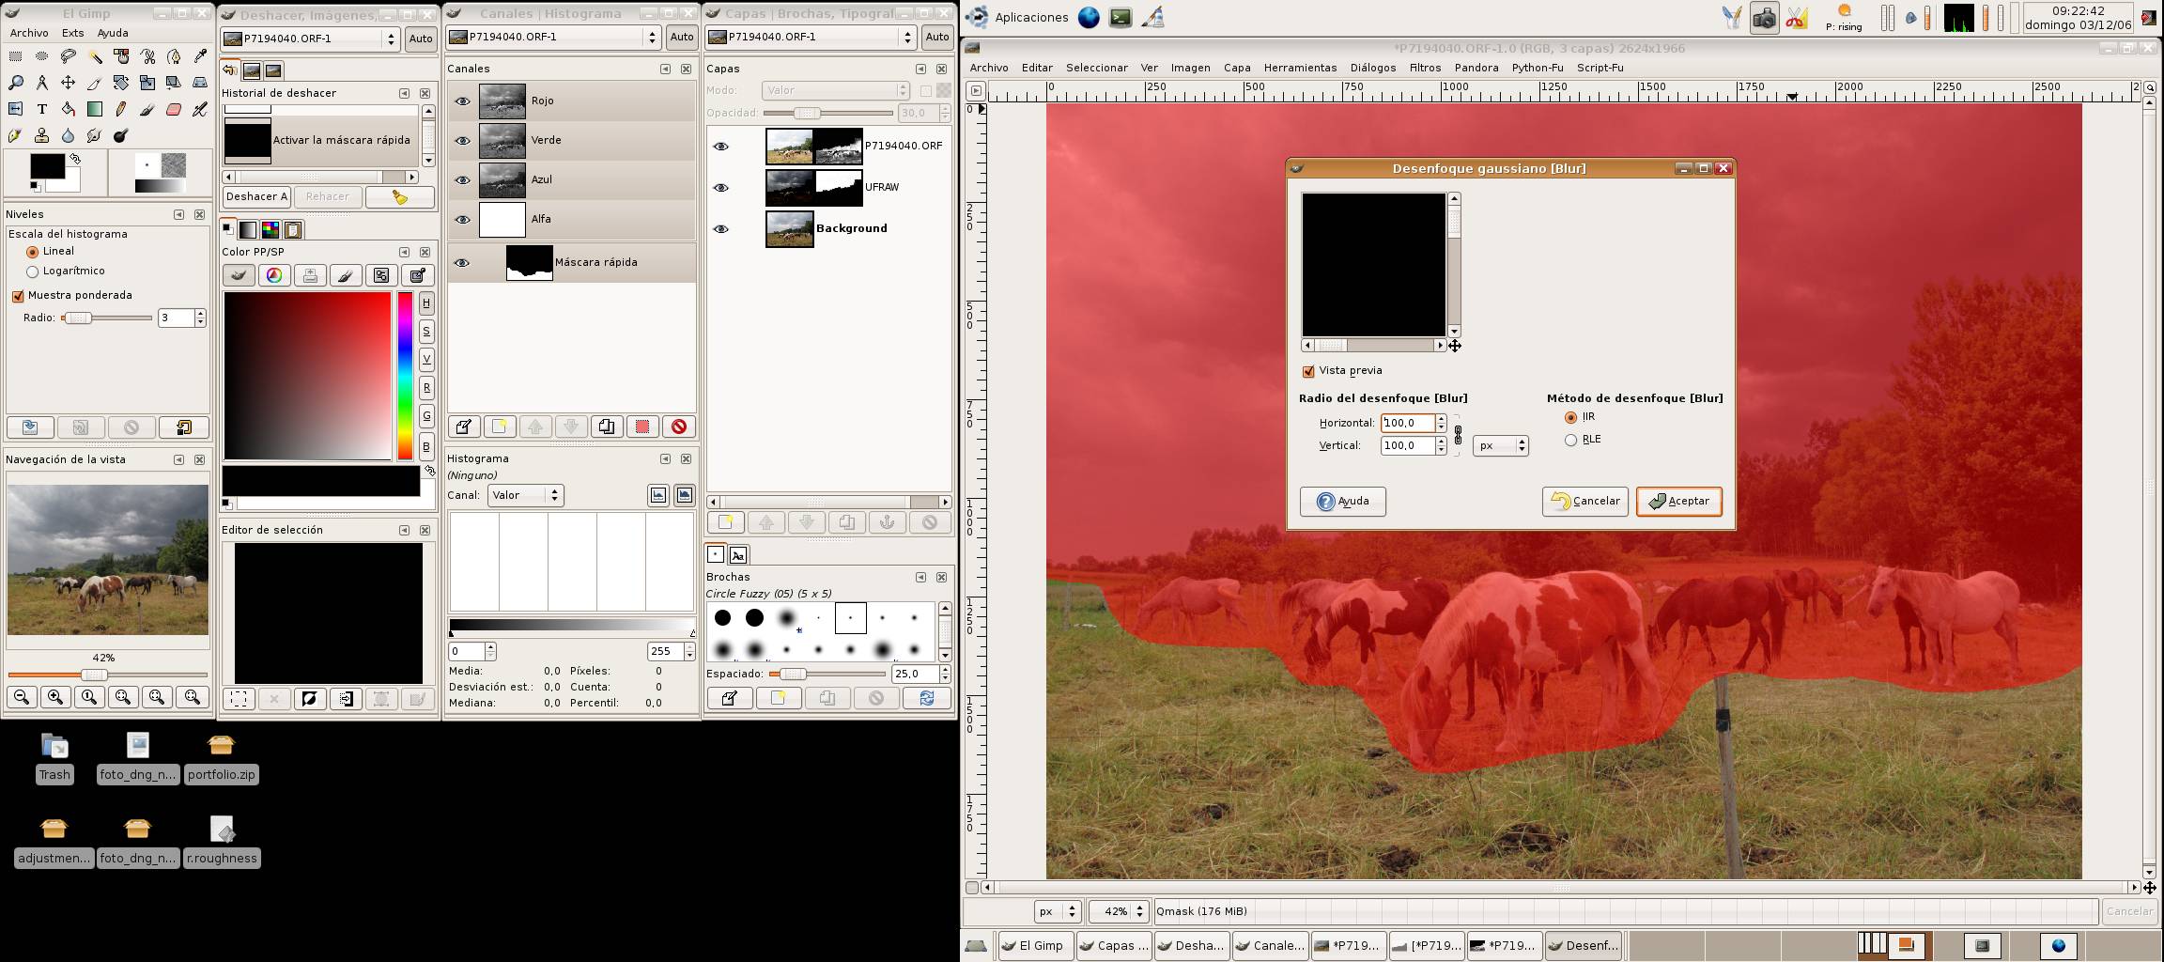Viewport: 2164px width, 962px height.
Task: Toggle visibility of Máscara rápida channel
Action: pos(462,262)
